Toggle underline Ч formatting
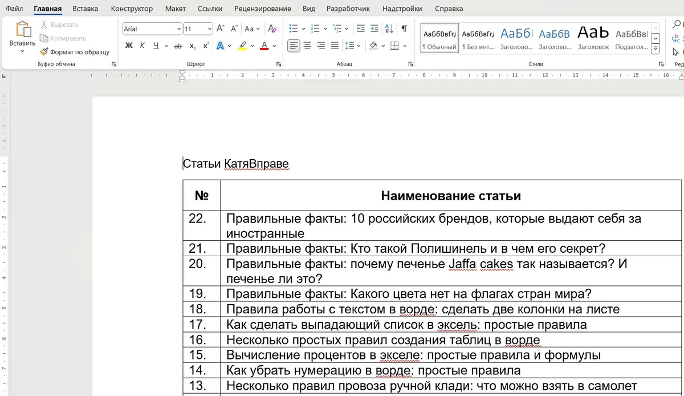Viewport: 684px width, 396px height. pyautogui.click(x=156, y=46)
